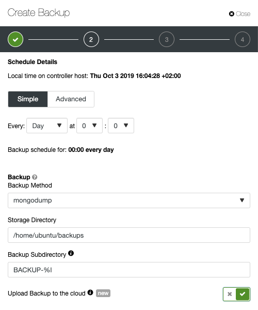
Task: Open the Every Day frequency dropdown
Action: 47,126
